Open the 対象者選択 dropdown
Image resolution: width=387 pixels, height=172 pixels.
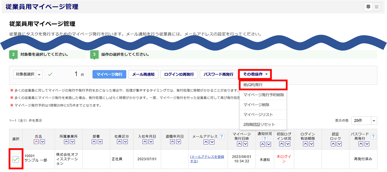click(39, 74)
